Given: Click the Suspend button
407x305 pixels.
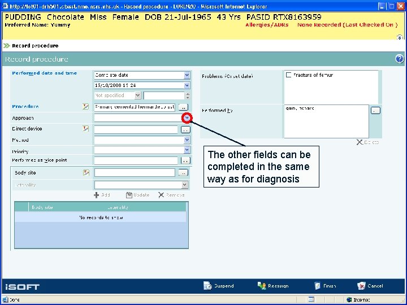Looking at the screenshot, I should tap(219, 286).
